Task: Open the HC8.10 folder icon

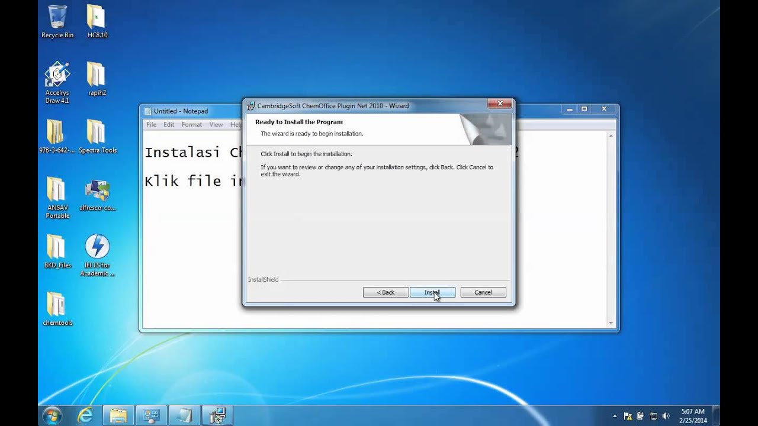Action: [x=97, y=22]
